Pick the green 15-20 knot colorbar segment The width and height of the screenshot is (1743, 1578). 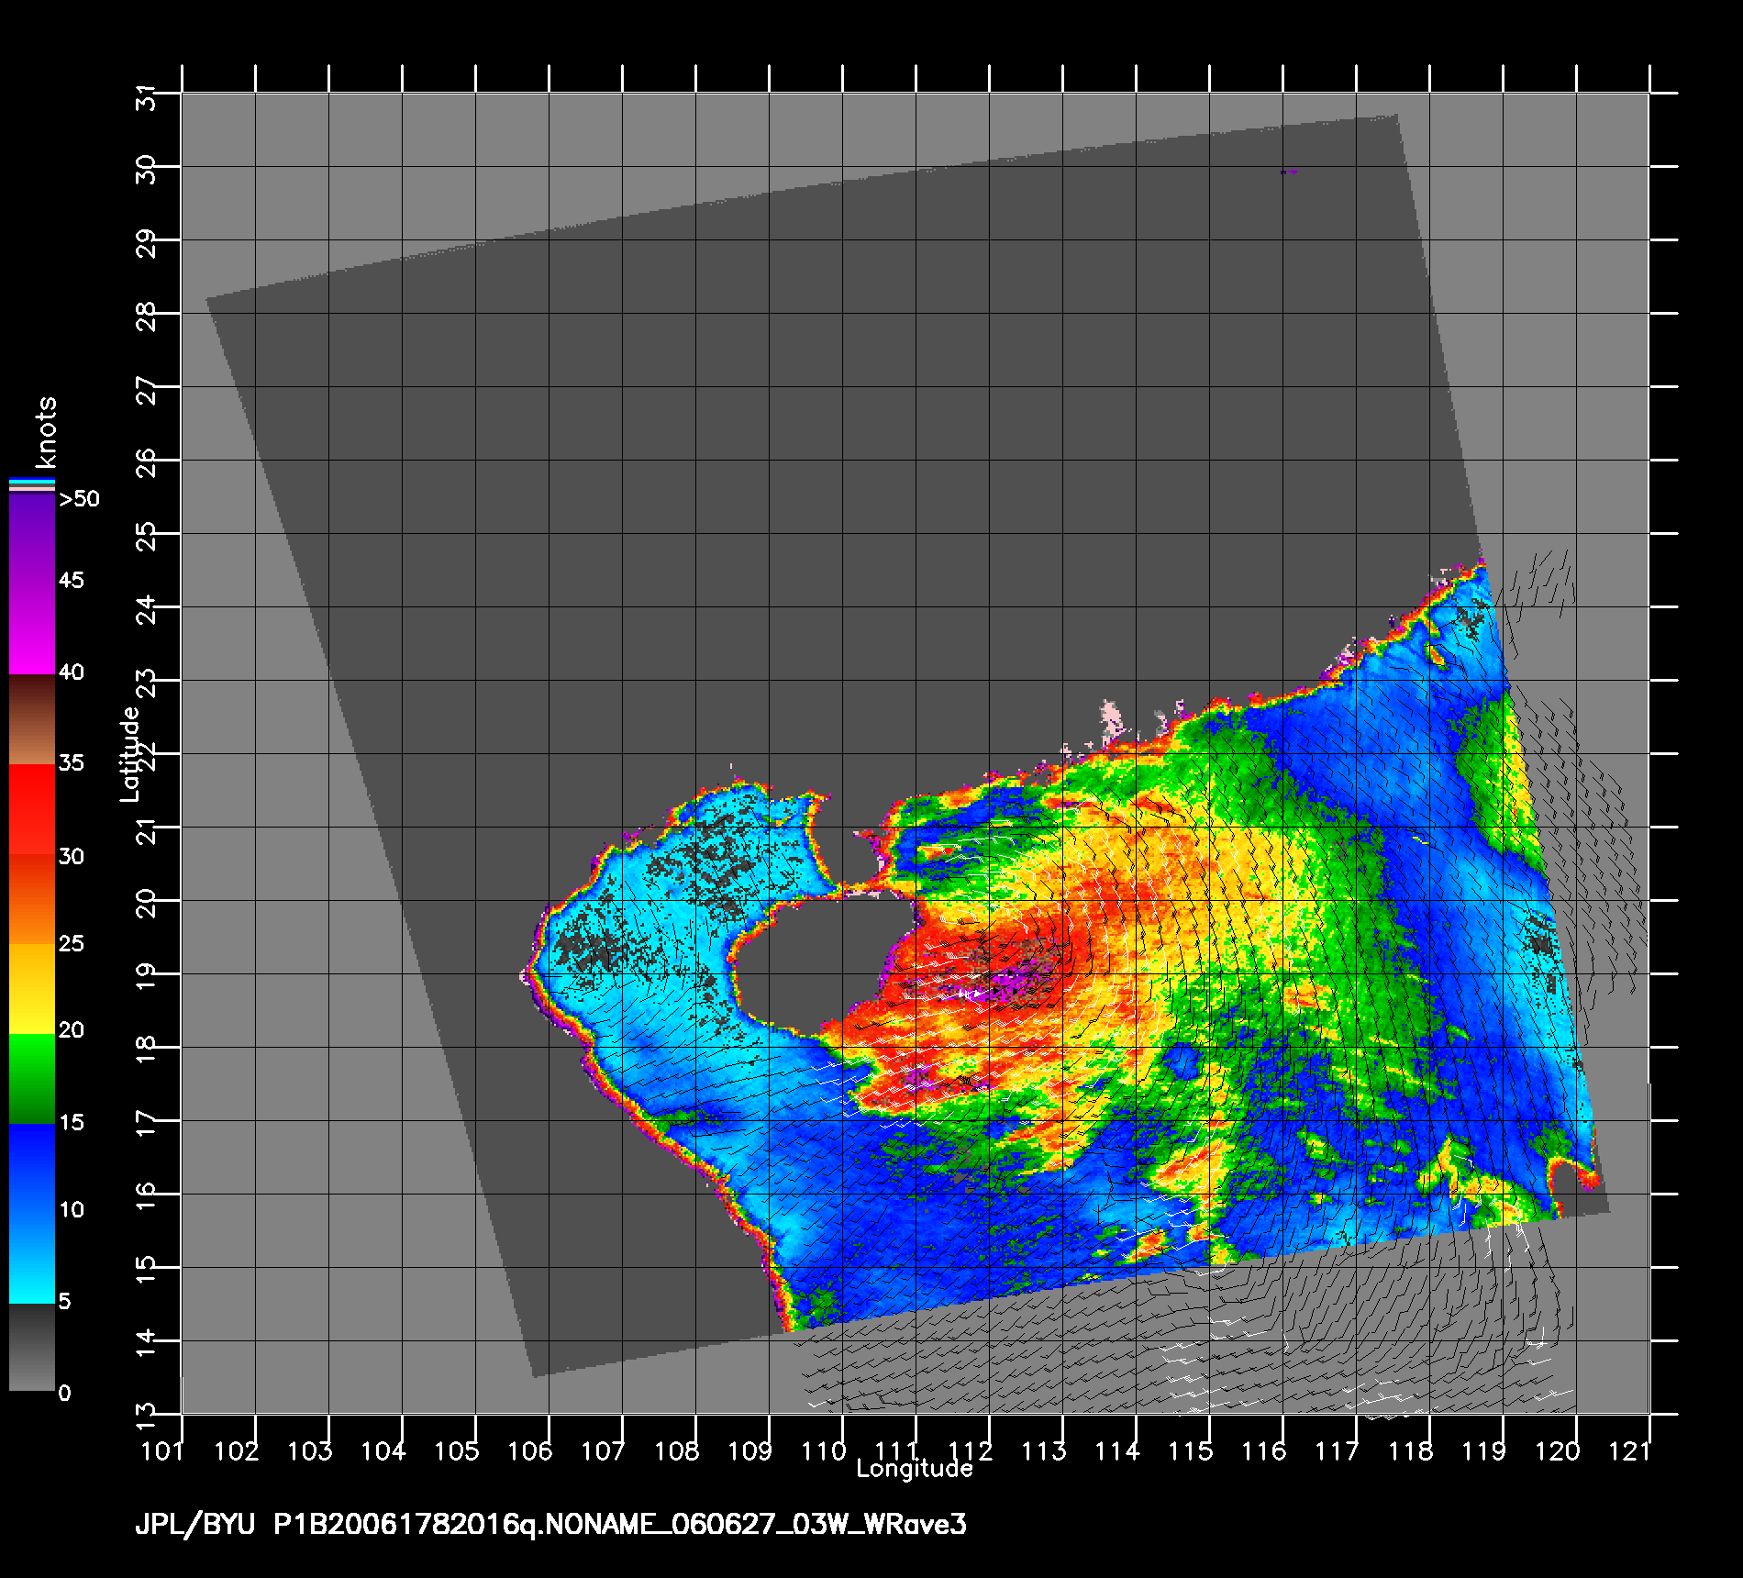point(32,1079)
